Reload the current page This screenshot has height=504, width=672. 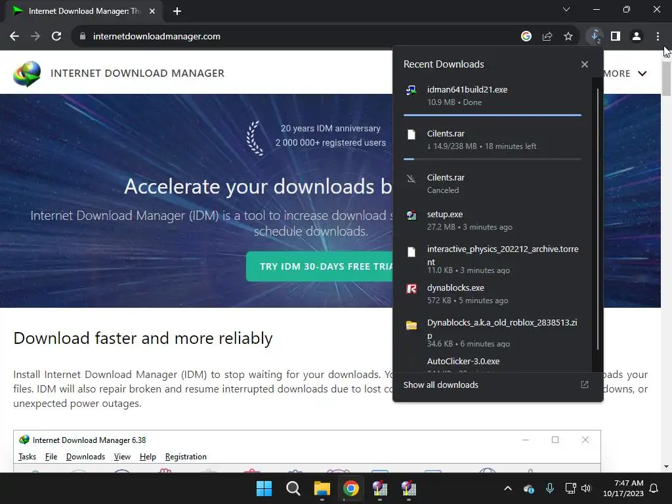point(56,37)
